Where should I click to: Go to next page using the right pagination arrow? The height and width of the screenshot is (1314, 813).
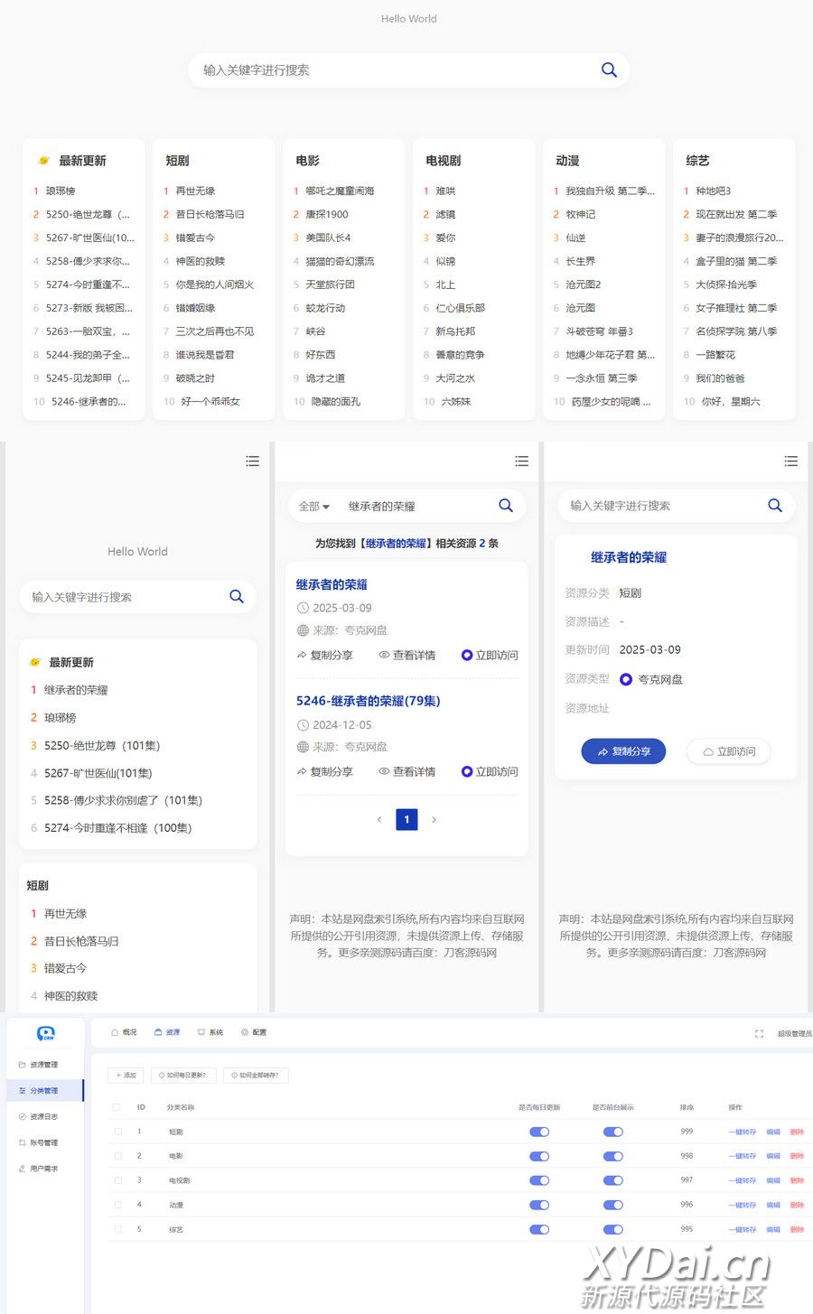point(435,820)
